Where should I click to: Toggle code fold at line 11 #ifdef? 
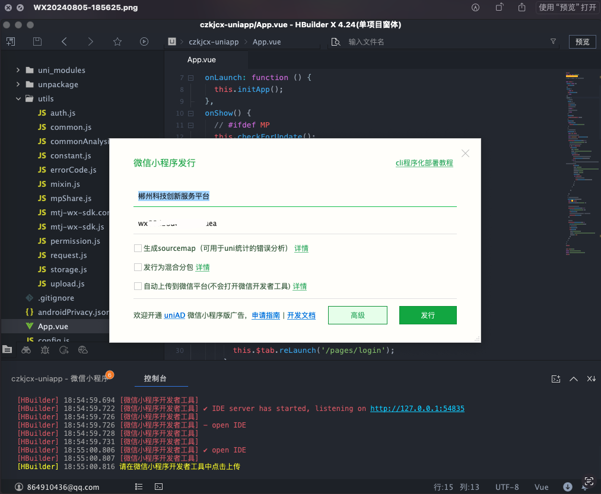coord(190,125)
